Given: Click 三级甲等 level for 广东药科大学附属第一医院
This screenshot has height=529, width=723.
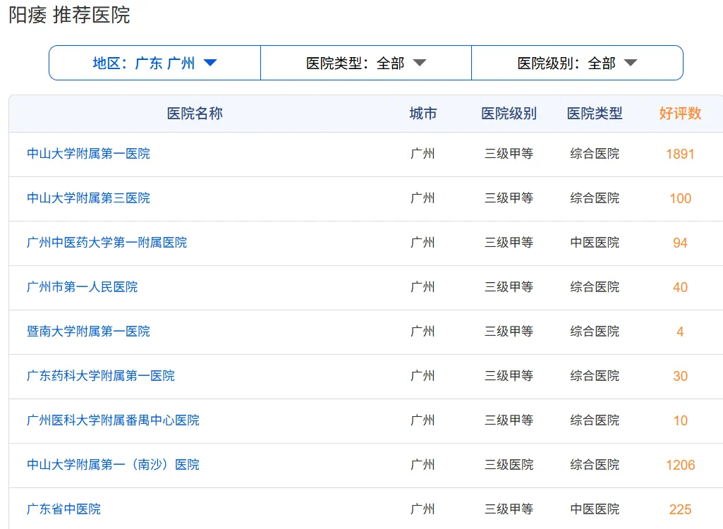Looking at the screenshot, I should click(509, 376).
